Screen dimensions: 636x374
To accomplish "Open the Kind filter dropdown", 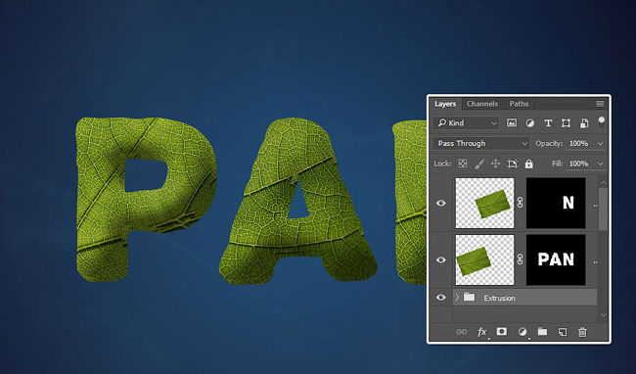I will pyautogui.click(x=467, y=123).
